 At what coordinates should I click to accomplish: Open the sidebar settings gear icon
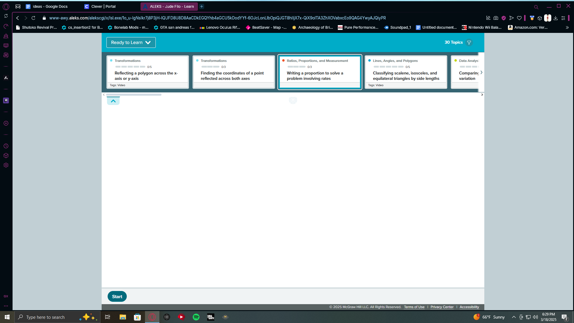click(6, 165)
